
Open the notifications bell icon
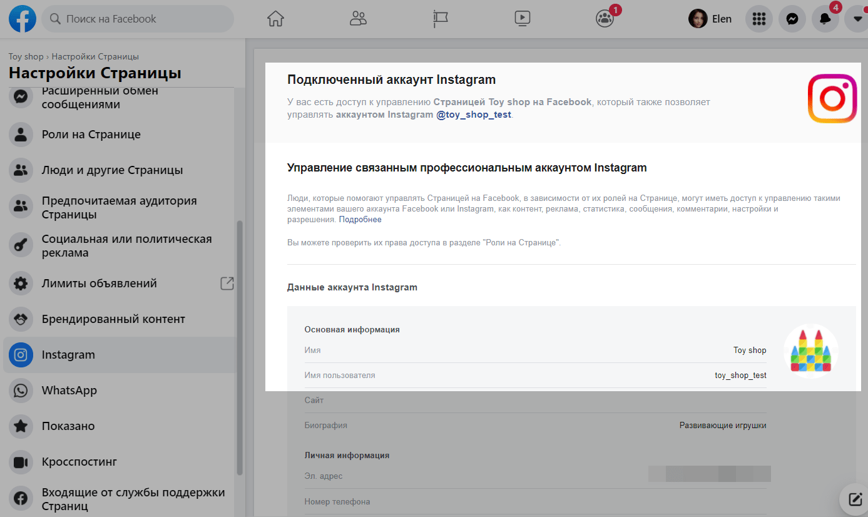point(825,19)
